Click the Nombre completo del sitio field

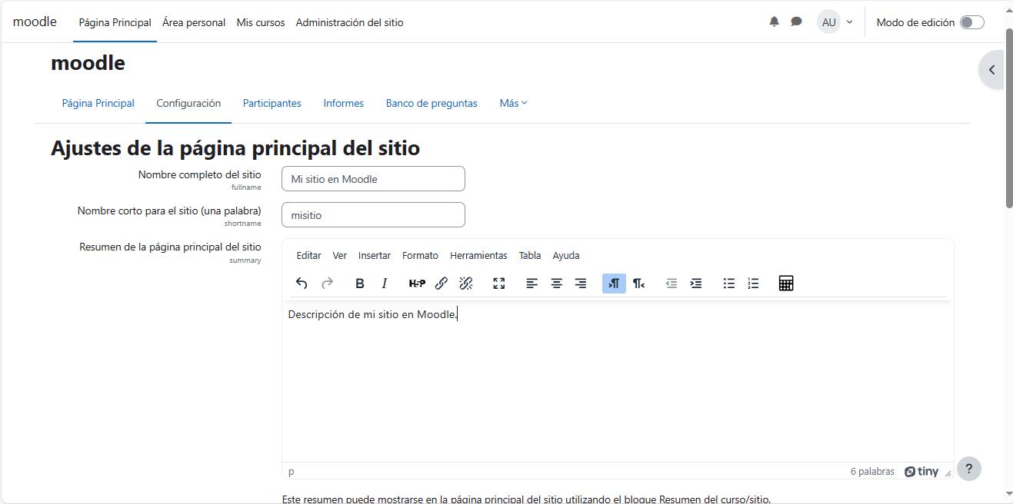coord(373,179)
